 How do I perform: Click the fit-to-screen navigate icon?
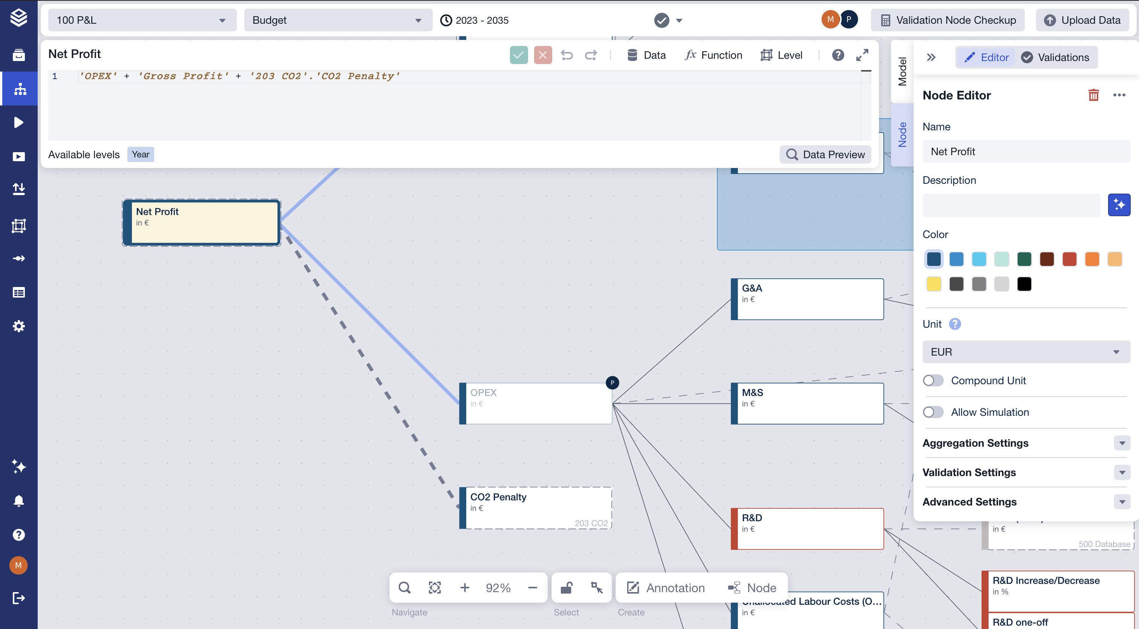pyautogui.click(x=435, y=588)
